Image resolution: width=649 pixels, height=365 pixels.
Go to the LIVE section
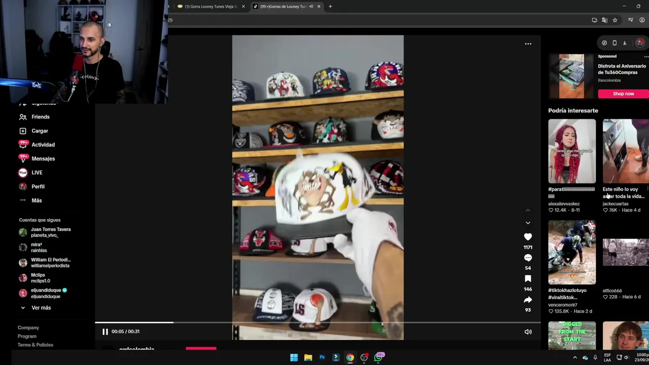click(x=30, y=172)
